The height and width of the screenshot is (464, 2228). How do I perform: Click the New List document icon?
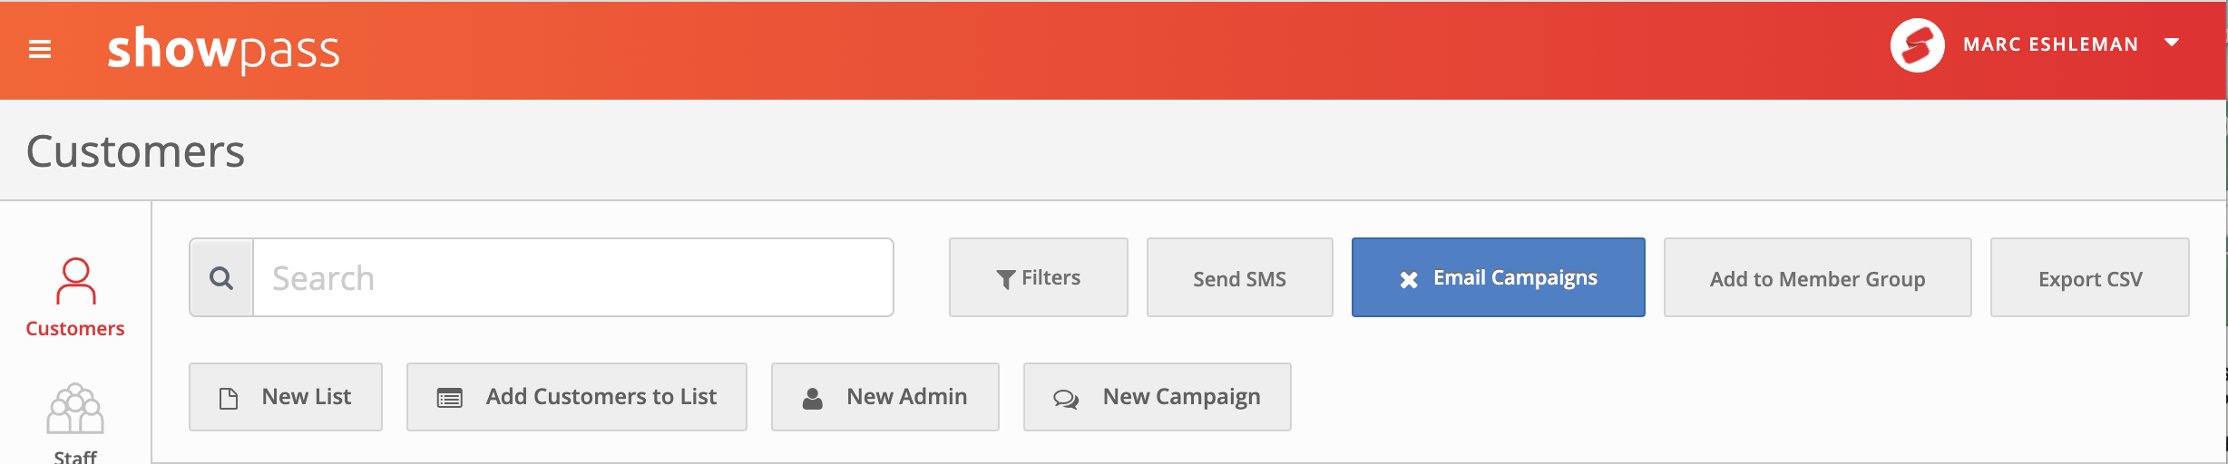tap(229, 398)
